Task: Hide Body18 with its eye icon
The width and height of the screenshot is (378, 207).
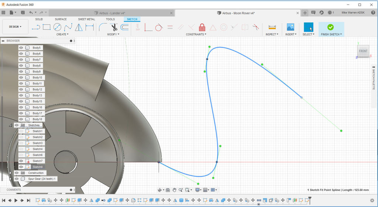Action: tap(21, 119)
